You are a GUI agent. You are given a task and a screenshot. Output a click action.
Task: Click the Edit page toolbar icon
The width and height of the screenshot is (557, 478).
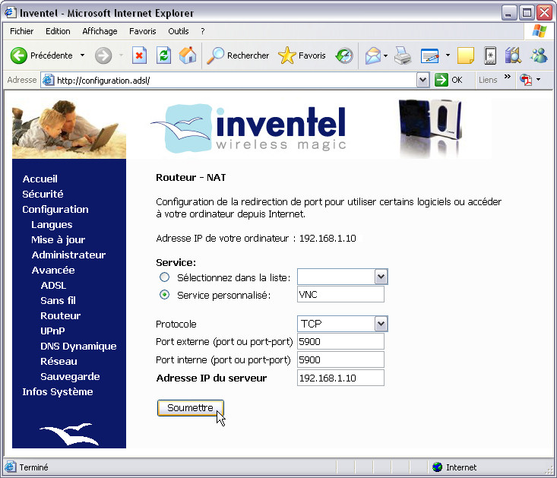[x=430, y=55]
